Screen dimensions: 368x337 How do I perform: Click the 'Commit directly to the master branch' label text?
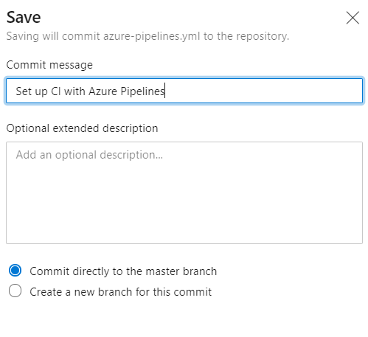pos(123,271)
